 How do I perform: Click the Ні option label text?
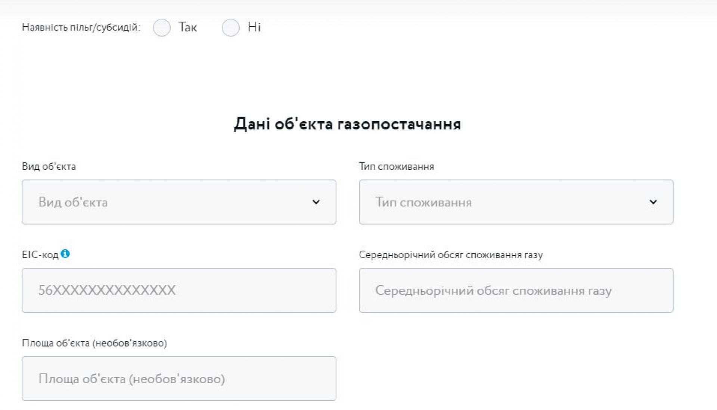coord(254,27)
